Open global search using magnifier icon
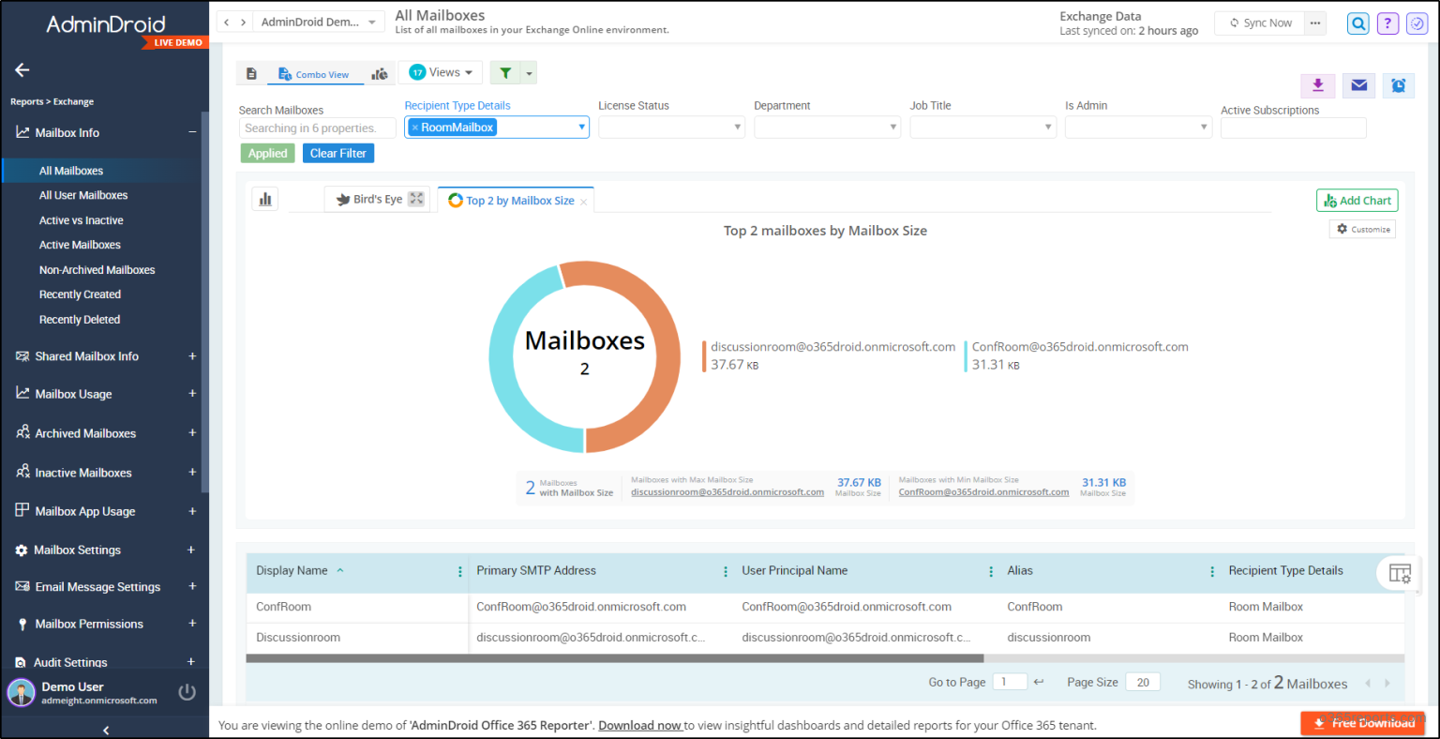This screenshot has height=739, width=1440. coord(1357,23)
